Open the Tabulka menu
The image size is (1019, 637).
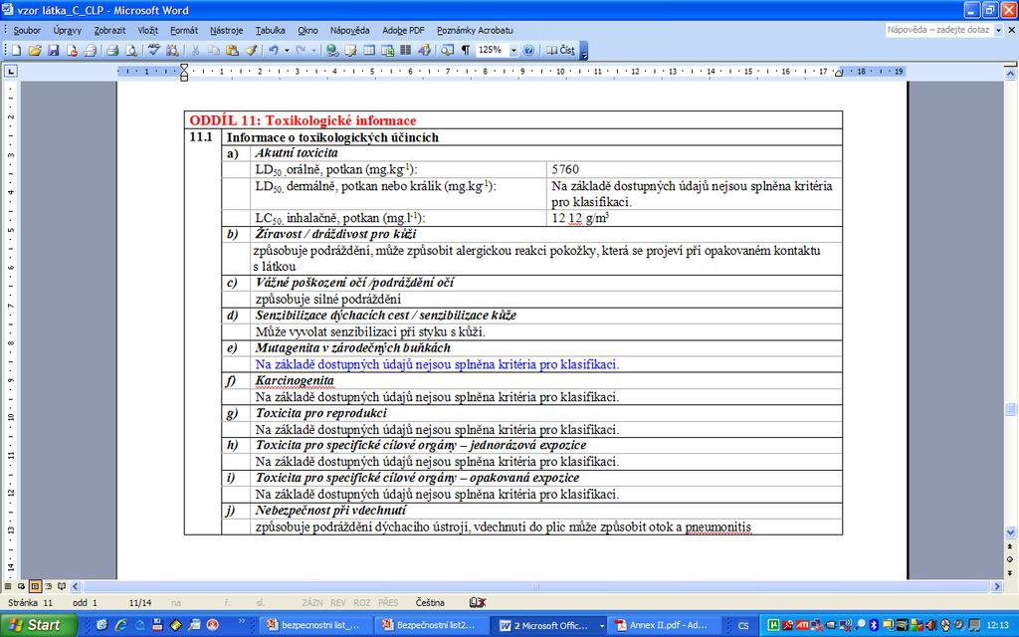coord(270,30)
